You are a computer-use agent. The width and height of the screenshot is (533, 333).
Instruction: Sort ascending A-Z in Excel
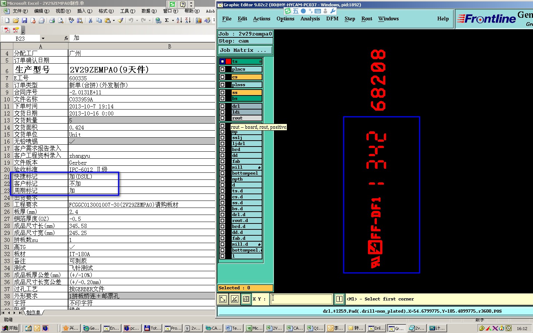click(179, 20)
